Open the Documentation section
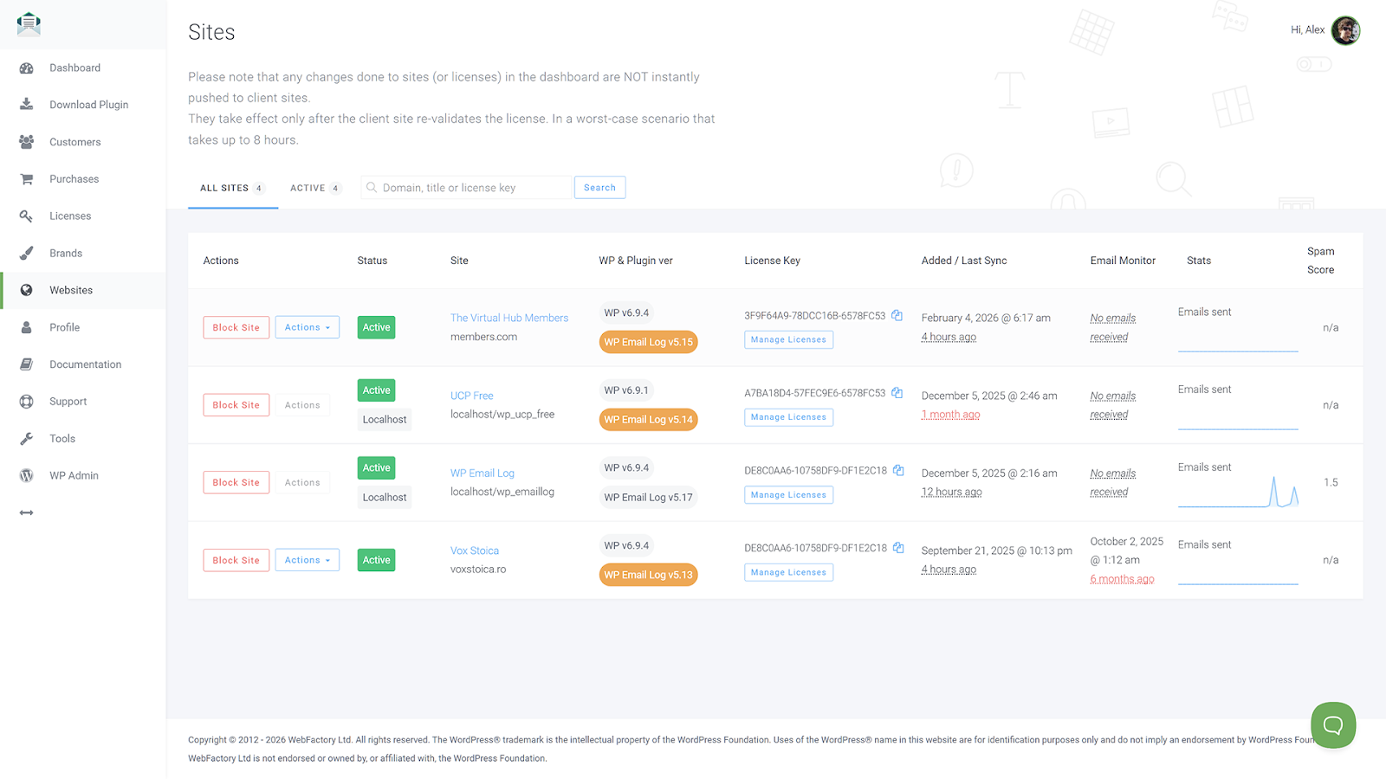The image size is (1386, 779). click(84, 364)
